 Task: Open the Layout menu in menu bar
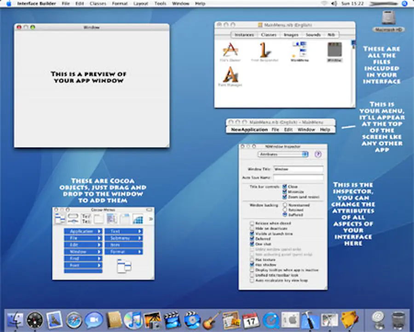point(141,3)
